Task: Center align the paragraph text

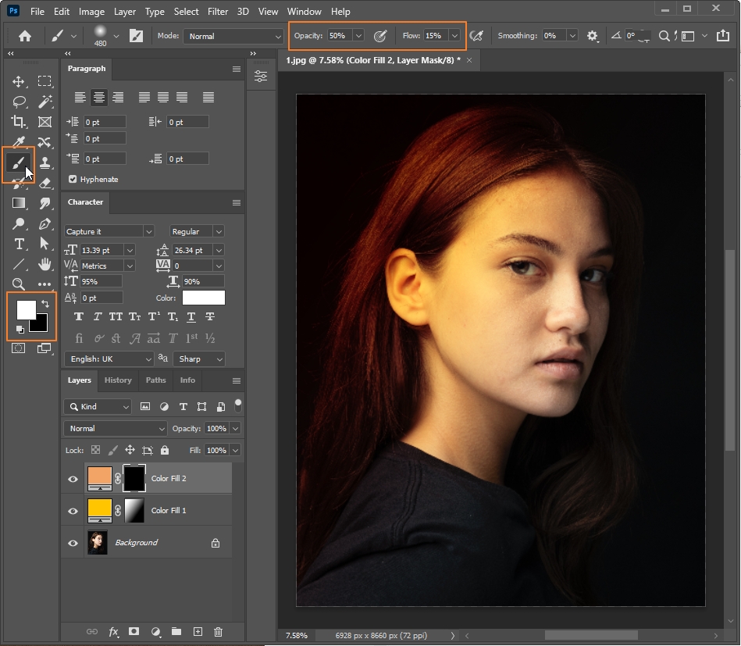Action: pos(98,98)
